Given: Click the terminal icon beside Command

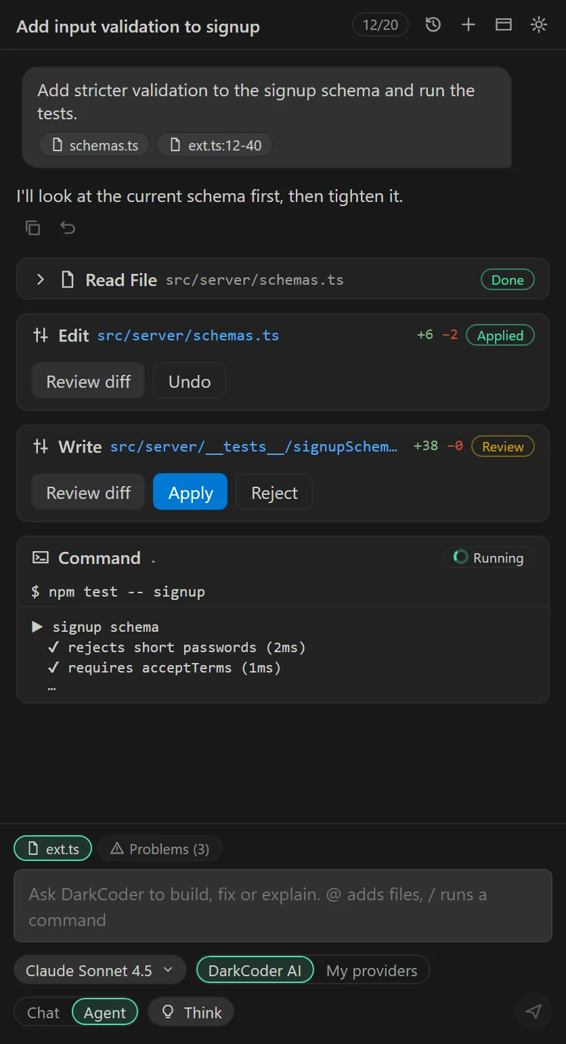Looking at the screenshot, I should pyautogui.click(x=41, y=558).
